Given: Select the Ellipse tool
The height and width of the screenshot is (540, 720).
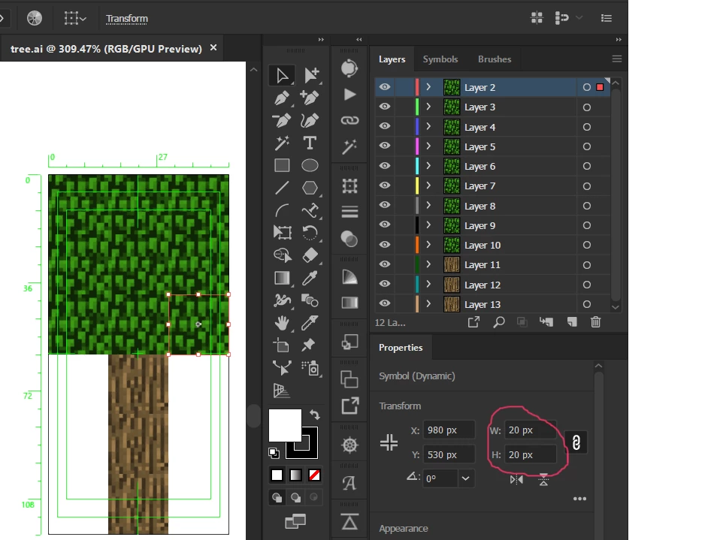Looking at the screenshot, I should point(310,165).
